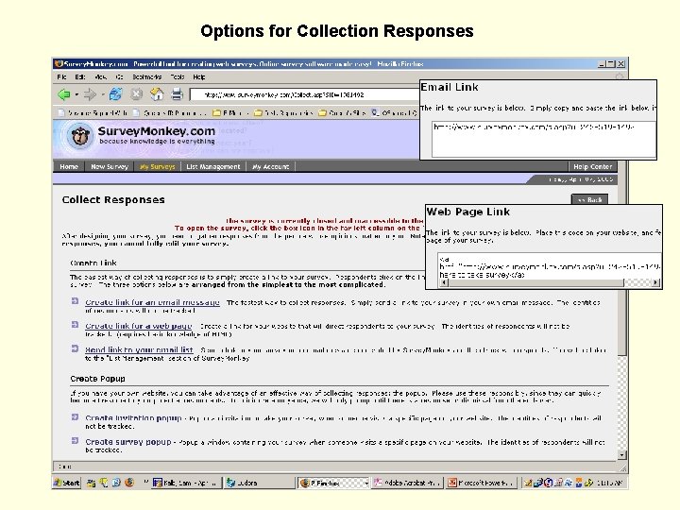Click the first page bookmark in toolbar
The height and width of the screenshot is (510, 680).
[x=92, y=112]
